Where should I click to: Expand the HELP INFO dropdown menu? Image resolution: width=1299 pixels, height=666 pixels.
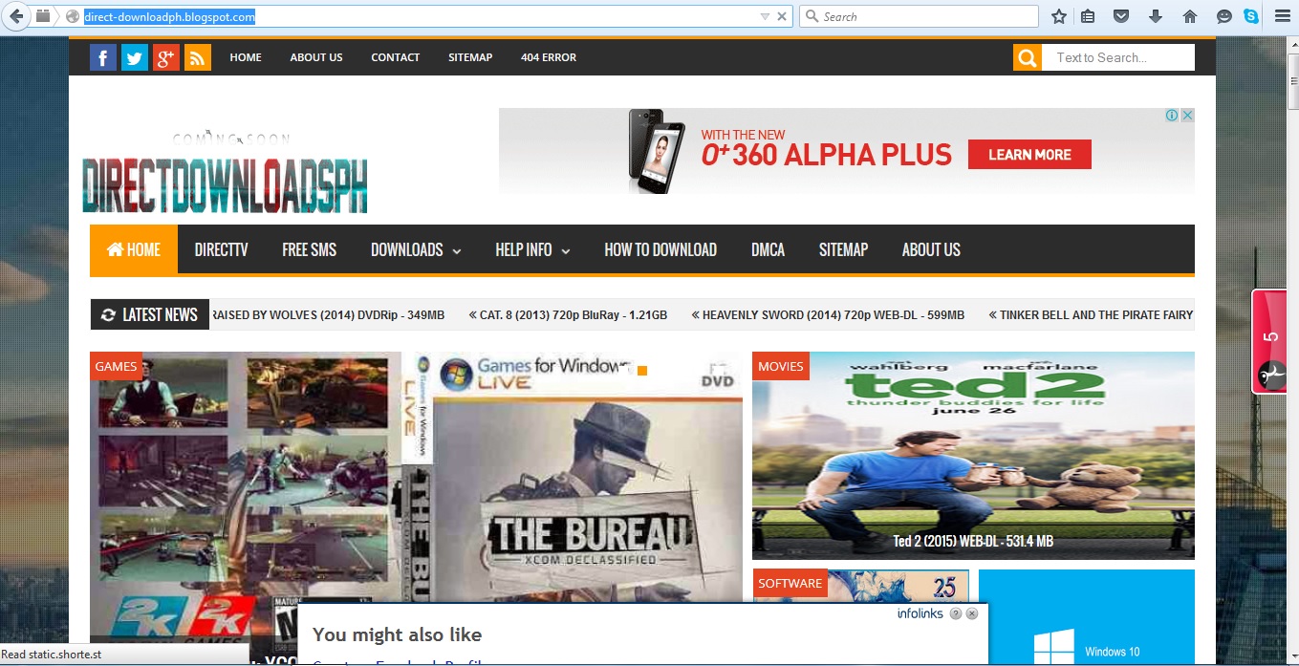(532, 249)
